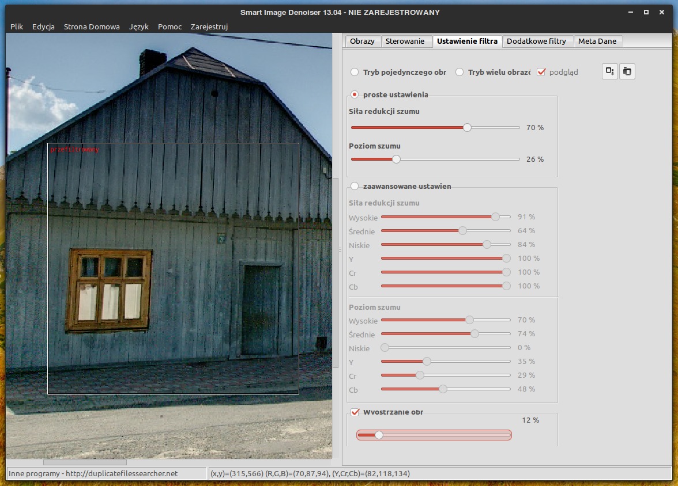
Task: Click the open-preset folder icon
Action: click(x=627, y=71)
